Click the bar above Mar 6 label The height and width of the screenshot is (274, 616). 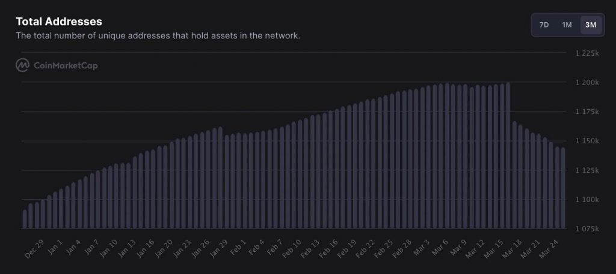point(447,156)
